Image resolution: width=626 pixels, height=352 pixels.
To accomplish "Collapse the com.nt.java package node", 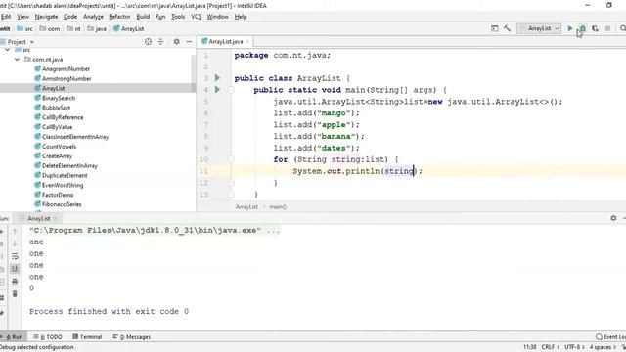I will tap(17, 59).
